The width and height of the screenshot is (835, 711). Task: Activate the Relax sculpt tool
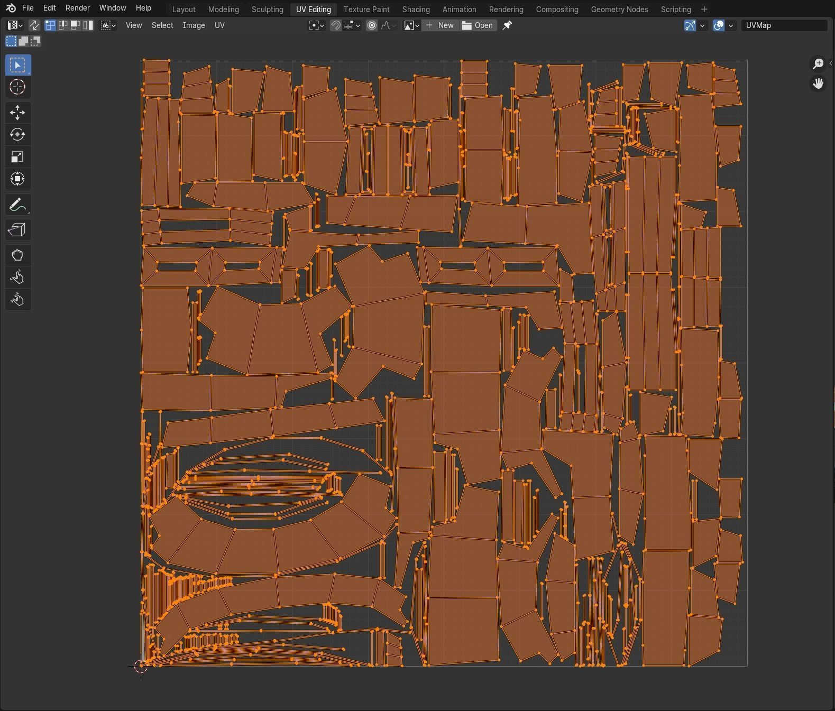17,278
